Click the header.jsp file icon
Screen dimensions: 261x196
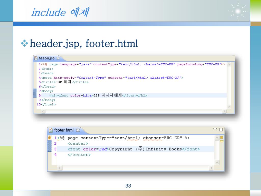pyautogui.click(x=36, y=58)
